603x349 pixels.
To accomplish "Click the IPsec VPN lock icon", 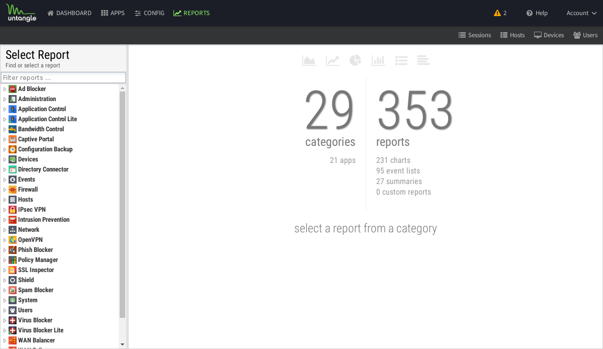I will click(x=13, y=210).
